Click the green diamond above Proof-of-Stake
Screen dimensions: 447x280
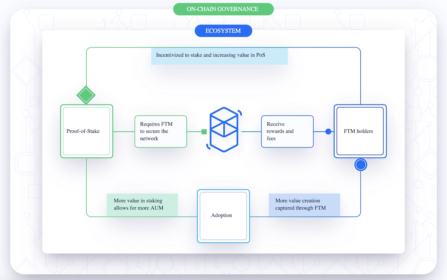86,95
